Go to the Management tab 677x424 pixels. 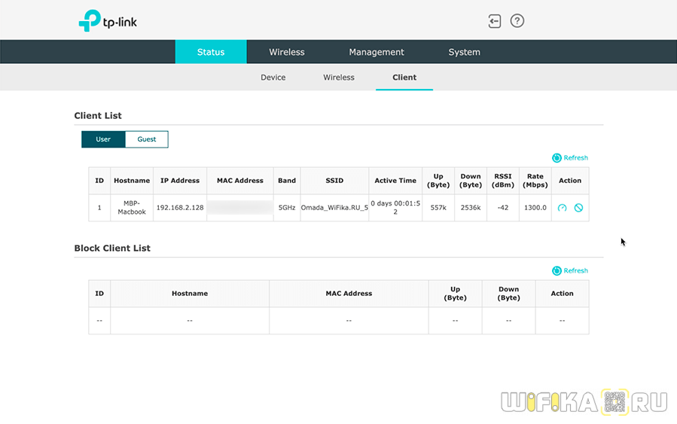point(377,52)
